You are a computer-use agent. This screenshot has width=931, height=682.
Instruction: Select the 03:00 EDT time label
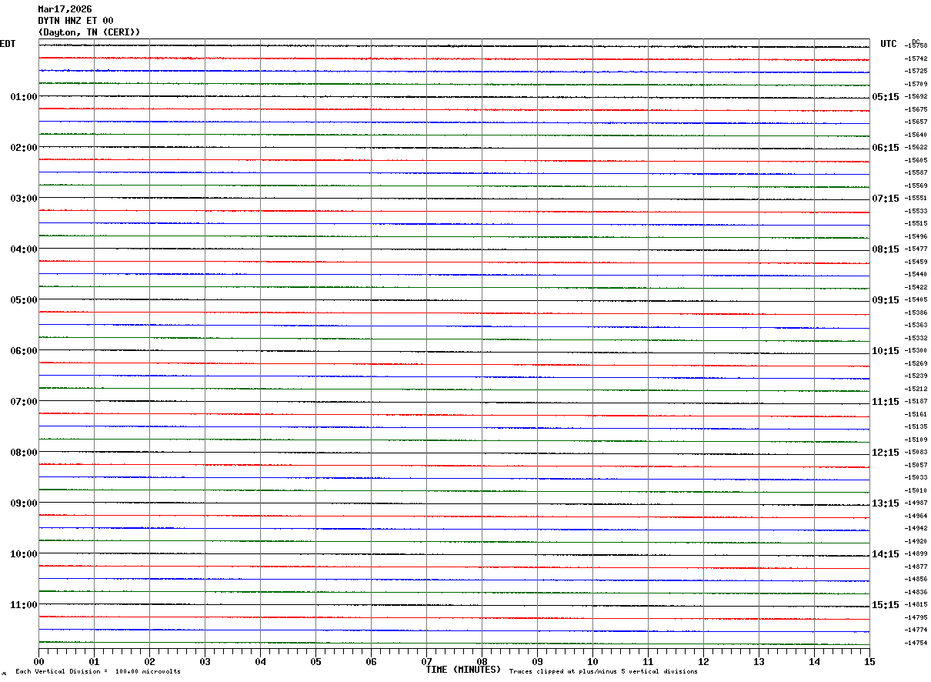[x=24, y=199]
